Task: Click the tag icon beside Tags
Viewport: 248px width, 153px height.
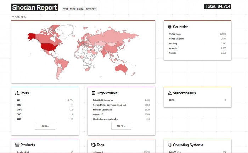Action: (94, 145)
